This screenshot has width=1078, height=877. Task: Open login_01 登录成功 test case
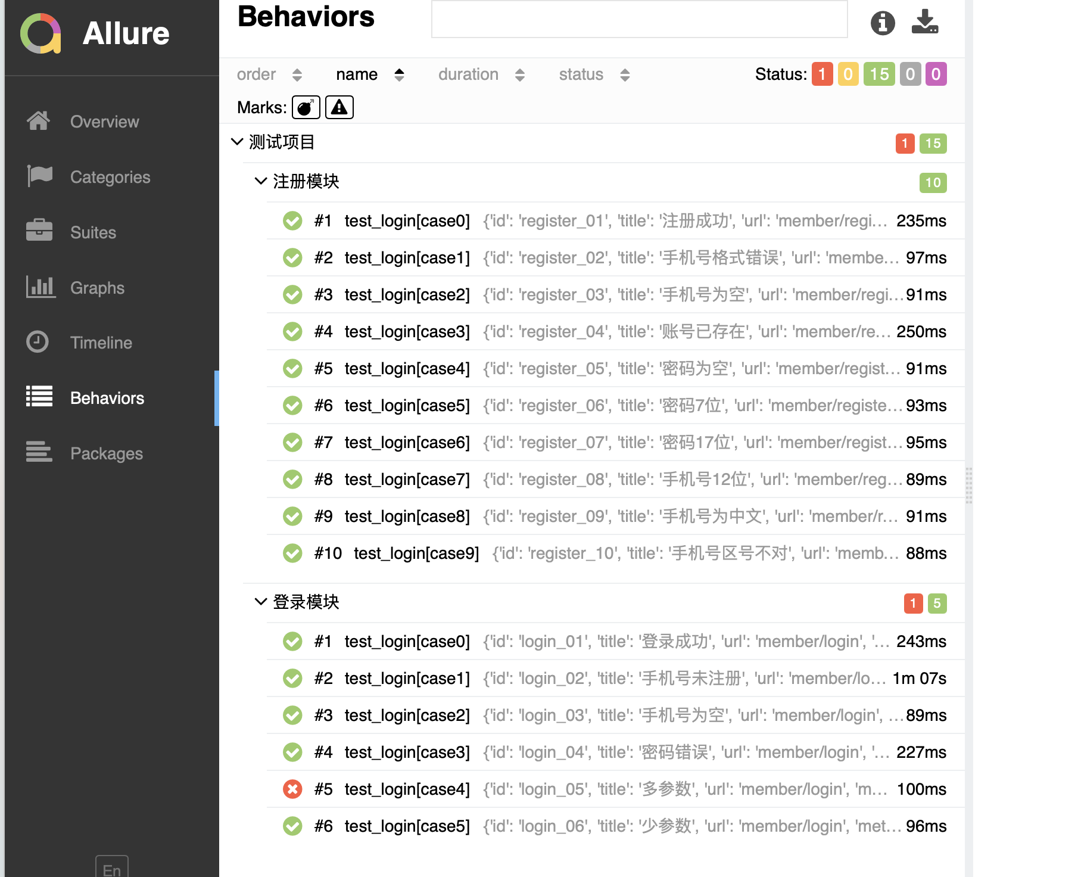click(x=615, y=641)
